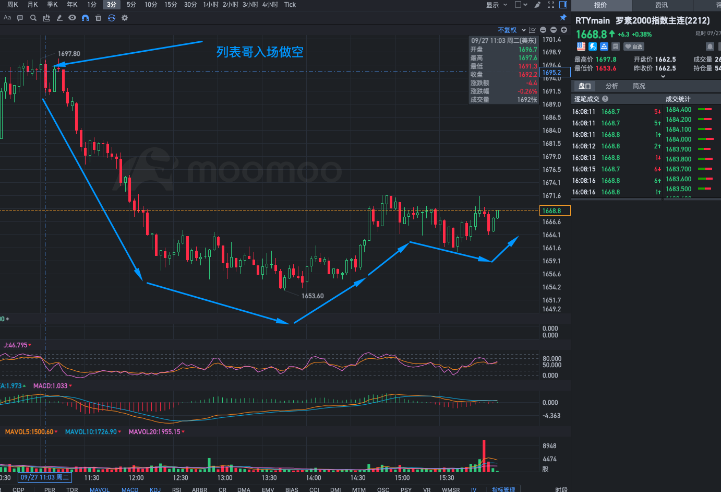Enter fullscreen chart mode
721x492 pixels.
tap(550, 5)
